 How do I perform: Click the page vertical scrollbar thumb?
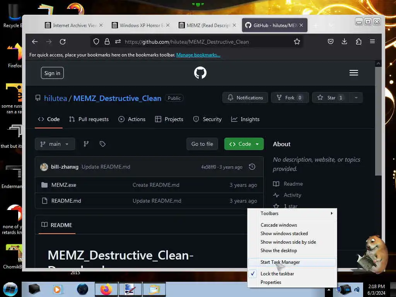click(378, 121)
